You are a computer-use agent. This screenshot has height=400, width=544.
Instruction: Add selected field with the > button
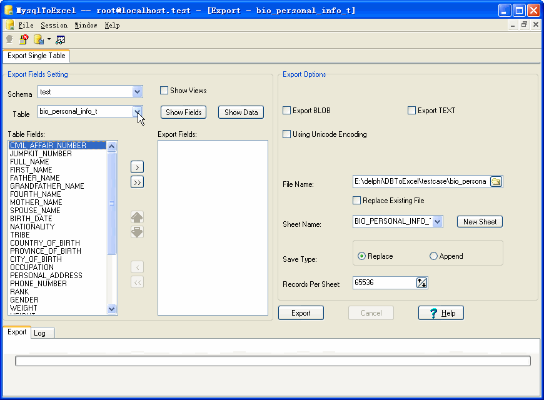point(138,167)
